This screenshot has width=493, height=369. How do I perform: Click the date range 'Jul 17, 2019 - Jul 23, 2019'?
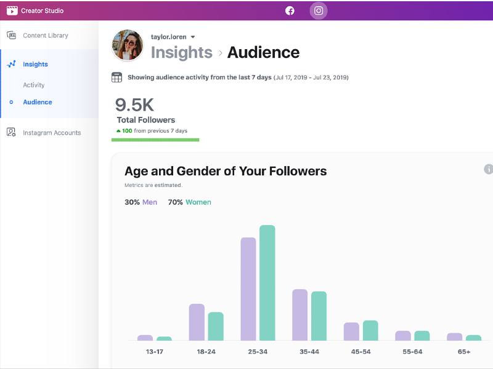click(x=311, y=77)
